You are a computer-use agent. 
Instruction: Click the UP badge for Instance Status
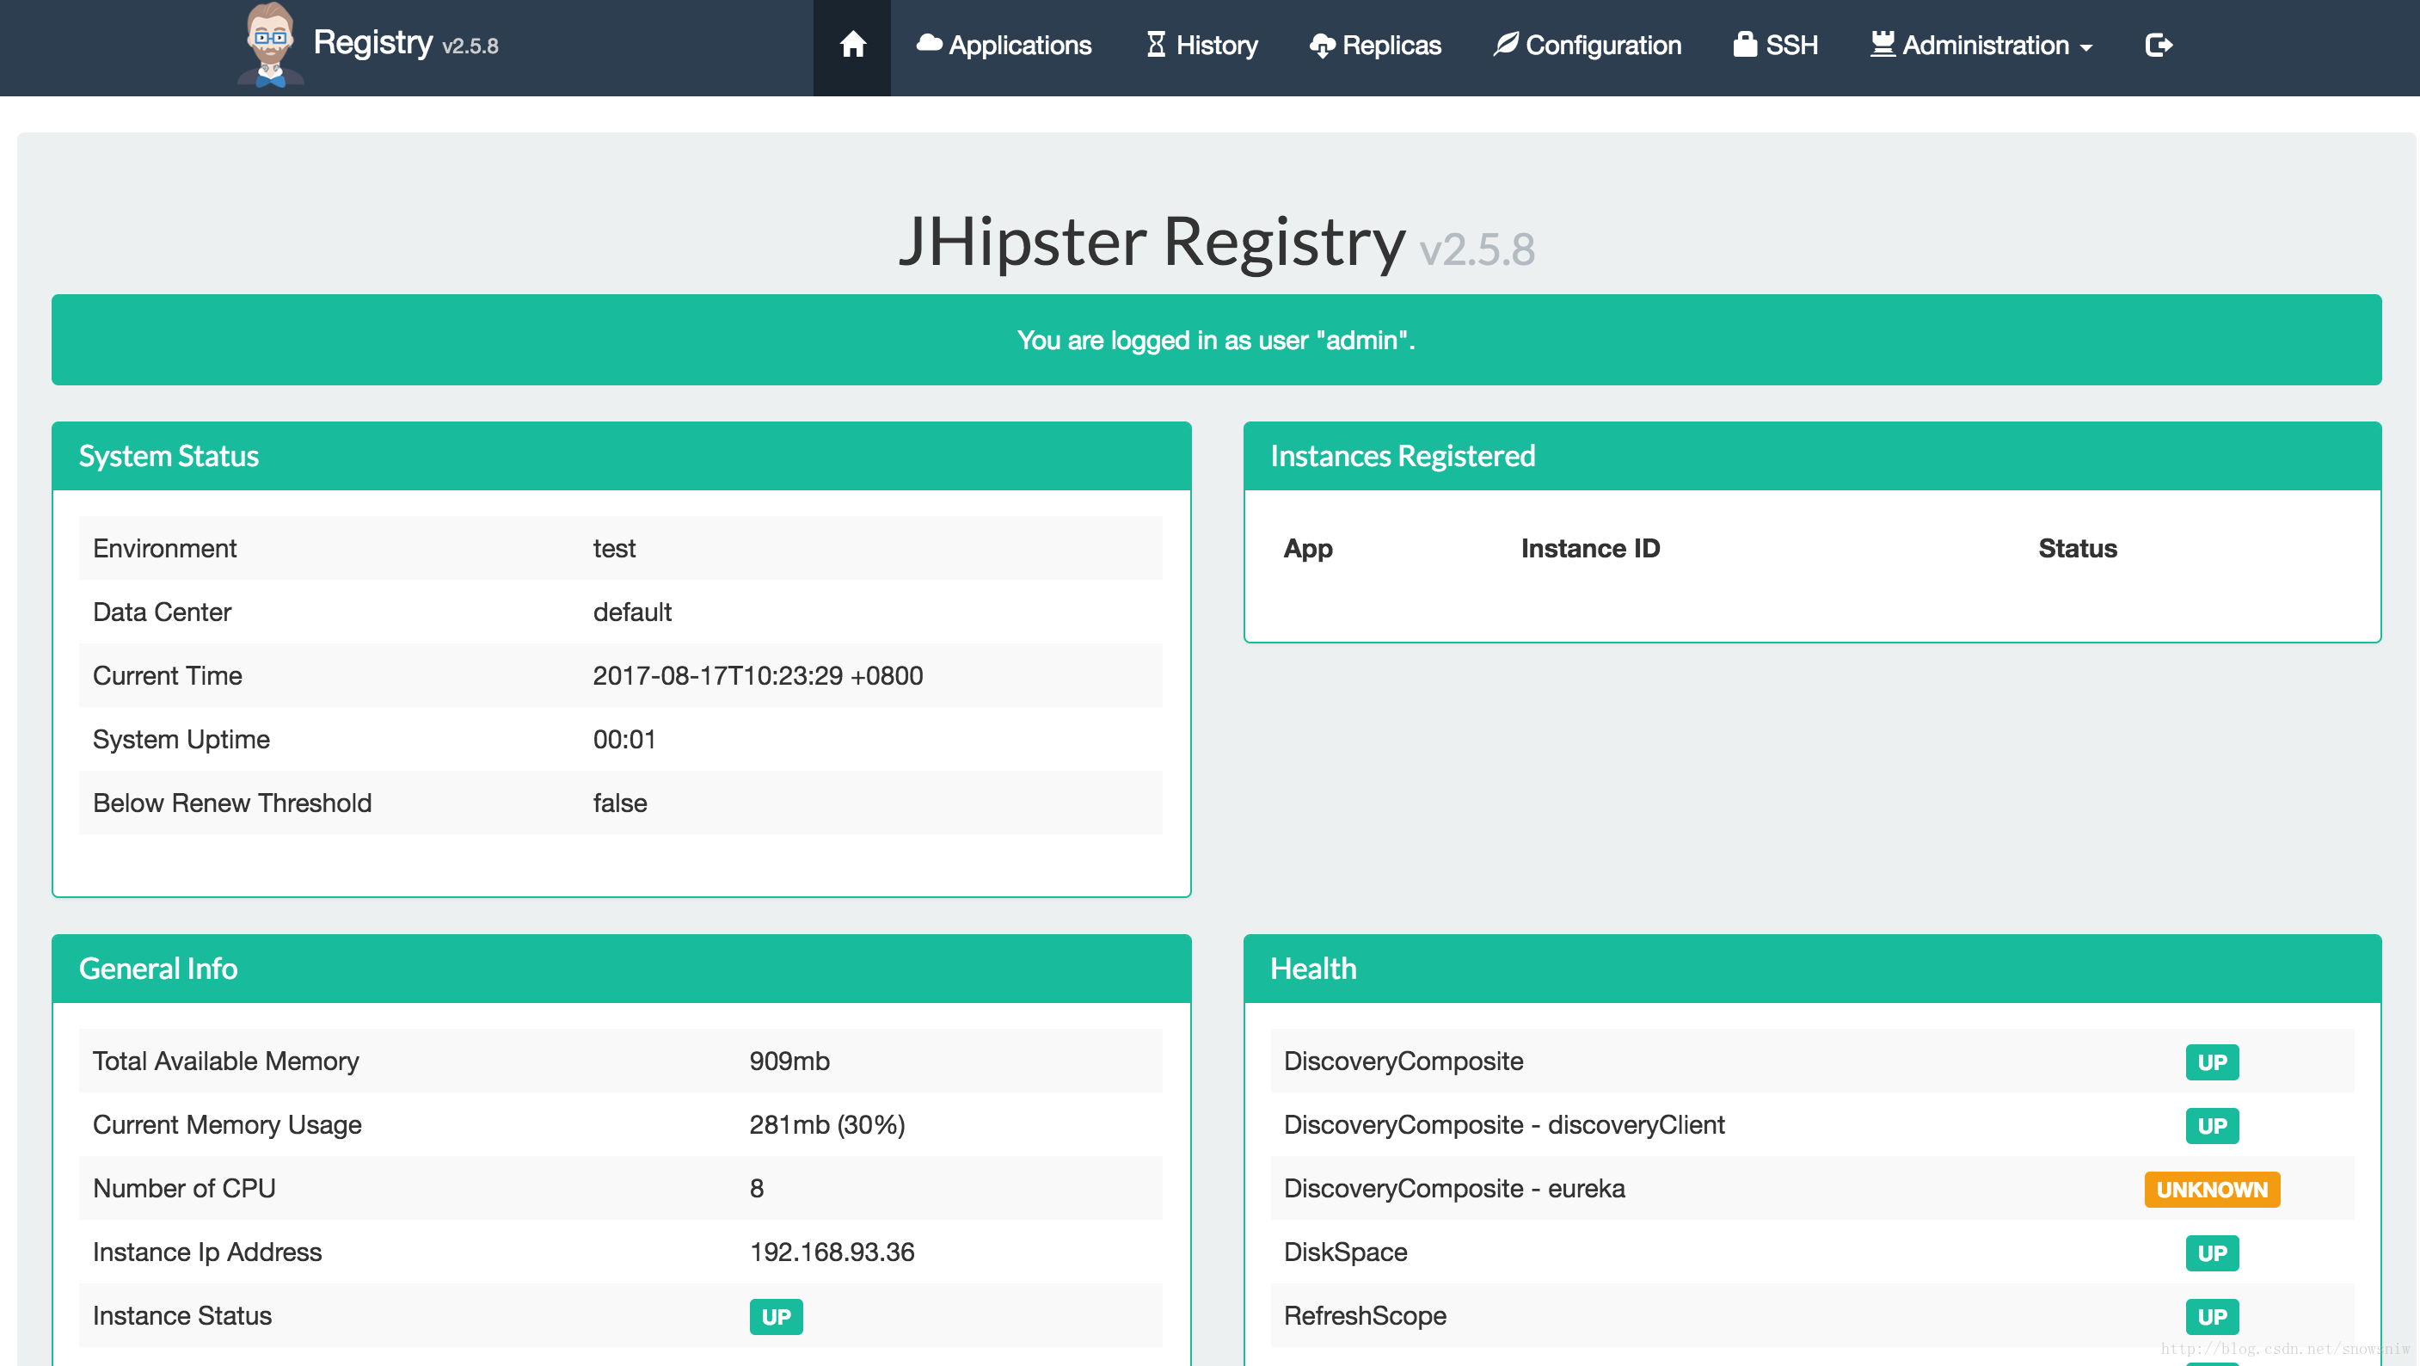(776, 1316)
